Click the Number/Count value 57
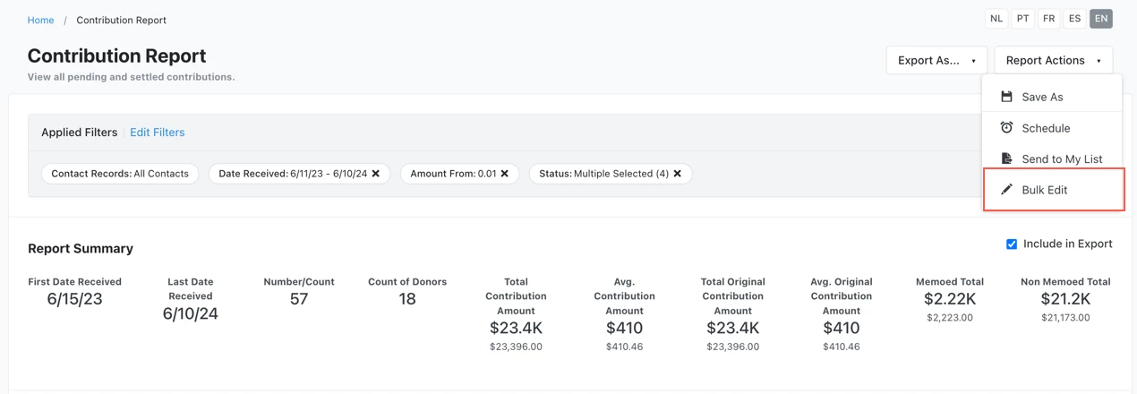The height and width of the screenshot is (394, 1137). tap(299, 299)
